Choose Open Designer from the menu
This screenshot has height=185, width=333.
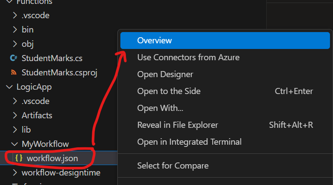225,75
